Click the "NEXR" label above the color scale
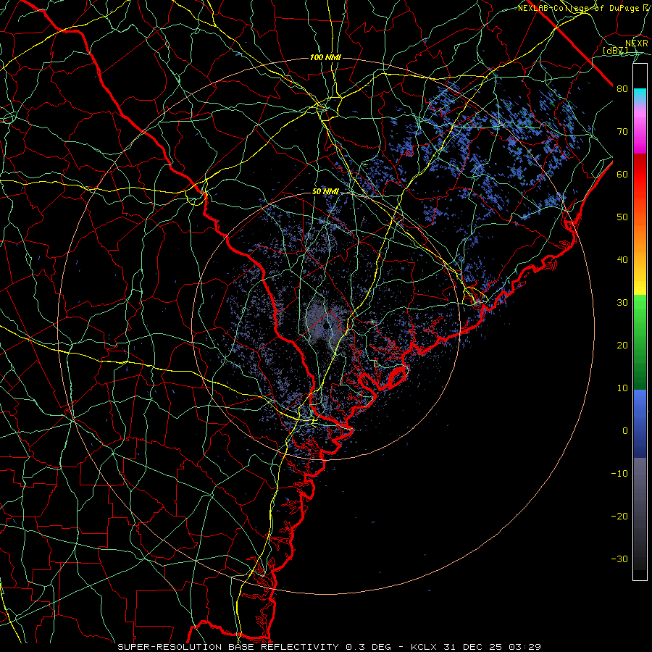The image size is (652, 652). pyautogui.click(x=637, y=43)
